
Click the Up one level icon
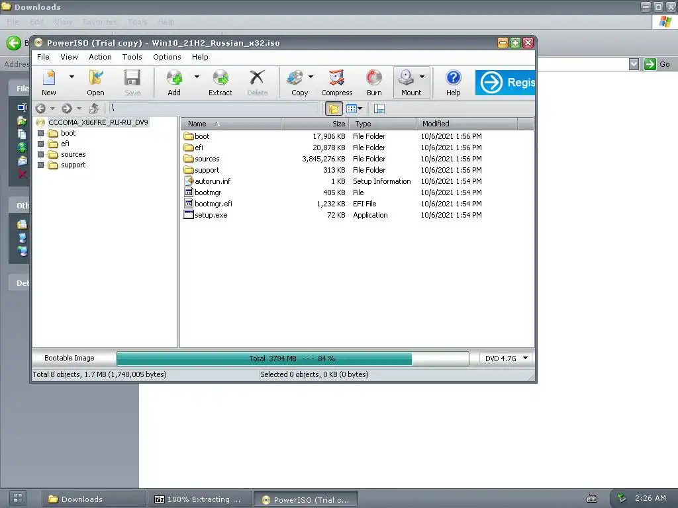pos(93,108)
